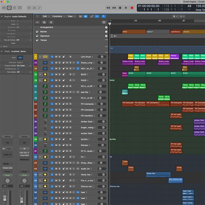Open the Quantize dropdown in Region inspector

24,27
